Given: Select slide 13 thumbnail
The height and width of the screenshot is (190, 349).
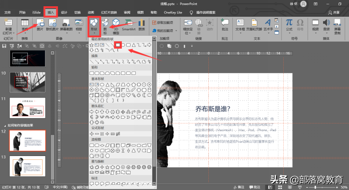Looking at the screenshot, I should point(27,166).
